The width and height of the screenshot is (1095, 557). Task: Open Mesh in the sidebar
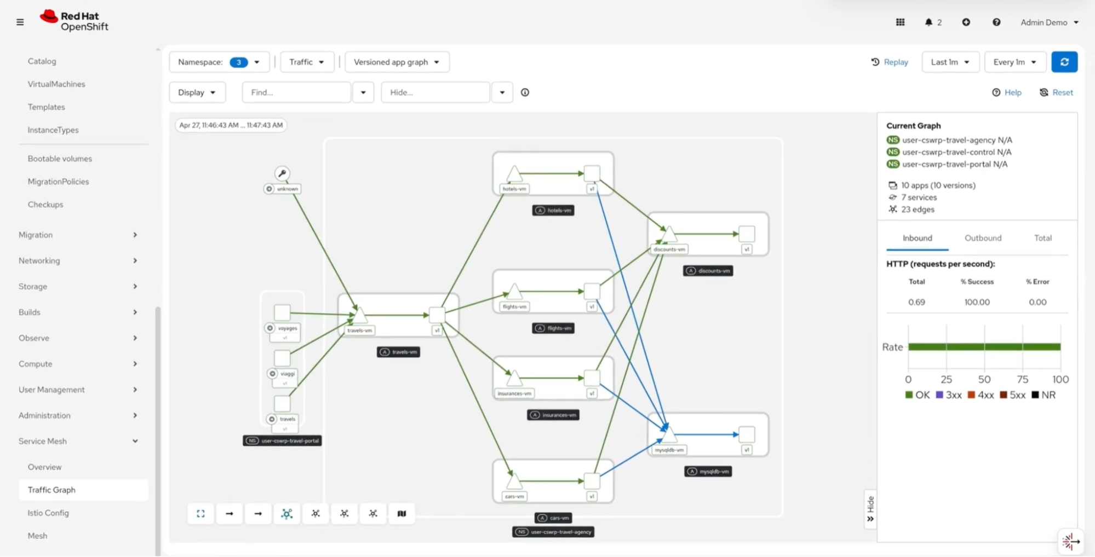tap(37, 536)
